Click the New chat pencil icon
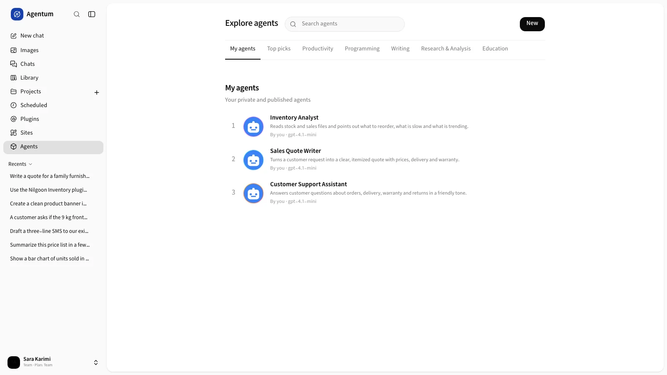 [14, 36]
